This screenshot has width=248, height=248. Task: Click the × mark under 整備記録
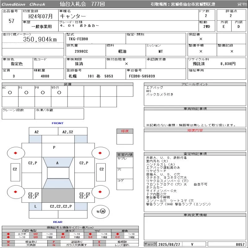click(232, 51)
